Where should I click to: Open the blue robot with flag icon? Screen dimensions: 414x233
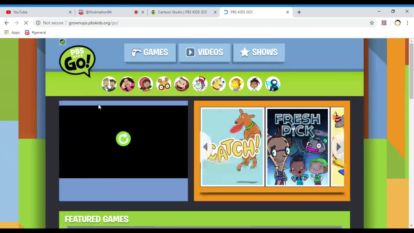point(273,84)
